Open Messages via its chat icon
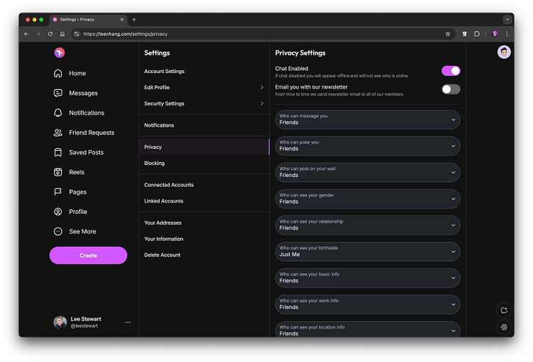 point(58,94)
